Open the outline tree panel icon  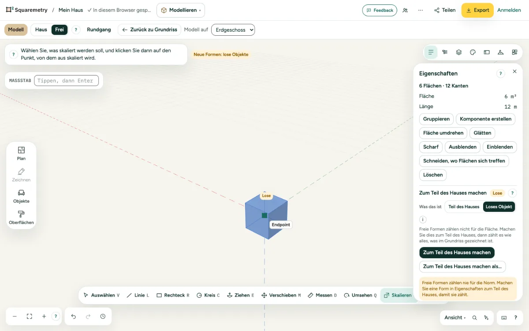pyautogui.click(x=445, y=52)
